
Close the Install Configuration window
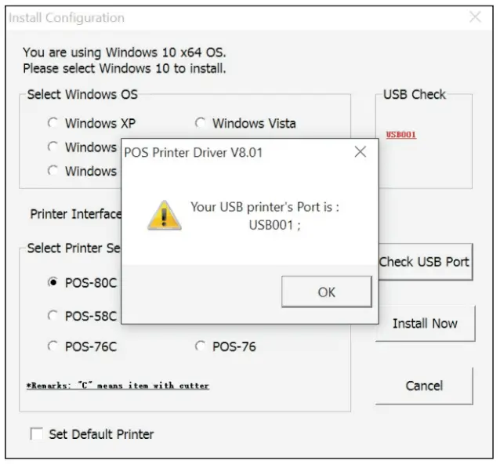coord(475,17)
